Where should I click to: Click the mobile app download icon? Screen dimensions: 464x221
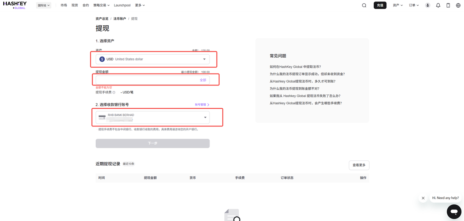(x=448, y=5)
